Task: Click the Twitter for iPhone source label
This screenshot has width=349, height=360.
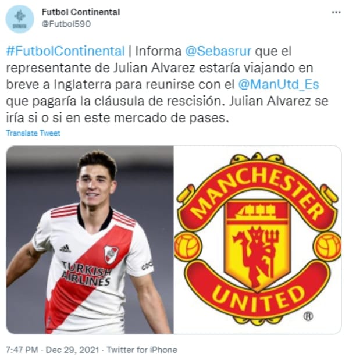Action: tap(142, 350)
